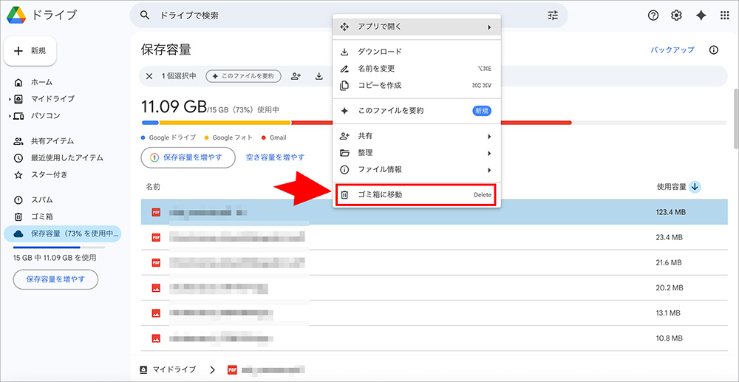Viewport: 739px width, 382px height.
Task: Open the 共有 submenu in context menu
Action: tap(417, 136)
